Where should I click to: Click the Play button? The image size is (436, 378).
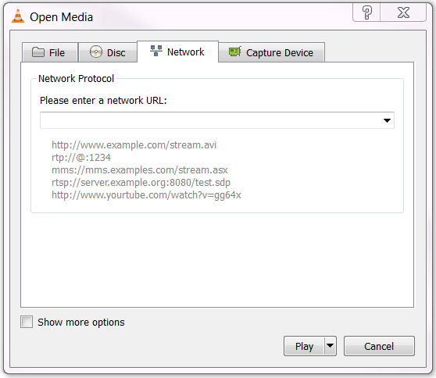pyautogui.click(x=304, y=346)
